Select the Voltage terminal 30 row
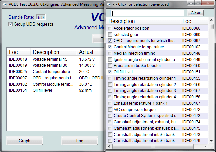Image resolution: width=216 pixels, height=152 pixels. tap(55, 65)
